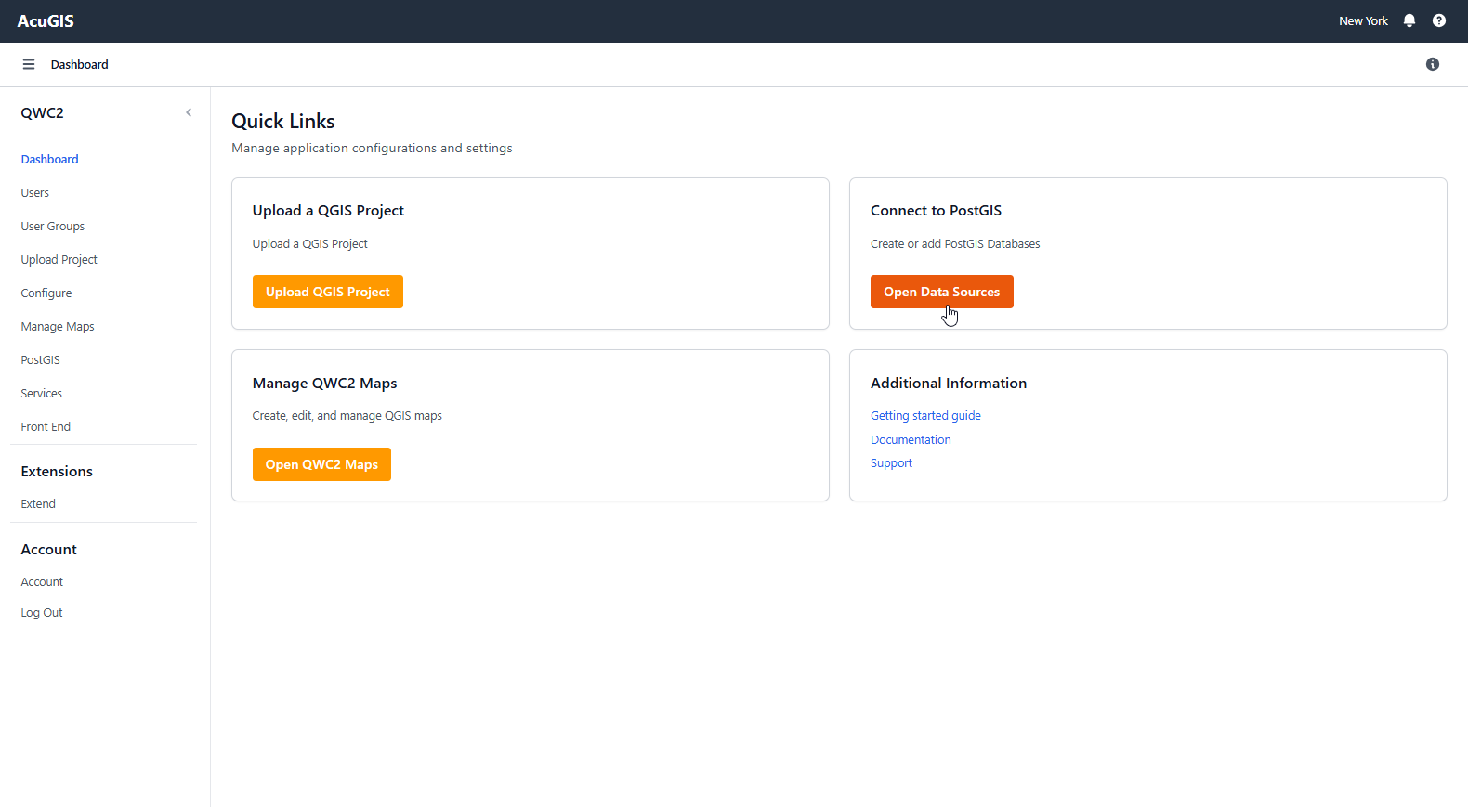Screen dimensions: 1468x807
Task: Click the Support link
Action: 891,463
